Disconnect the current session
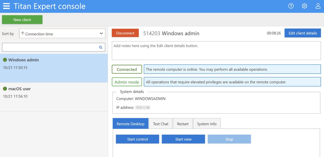 (125, 33)
